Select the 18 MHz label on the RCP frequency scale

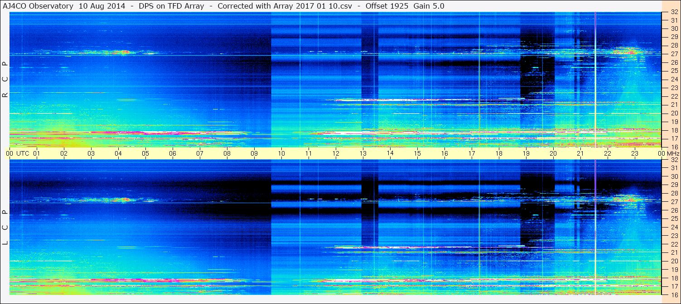click(x=674, y=130)
